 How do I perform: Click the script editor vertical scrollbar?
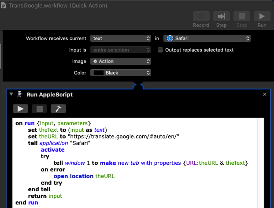pos(261,163)
